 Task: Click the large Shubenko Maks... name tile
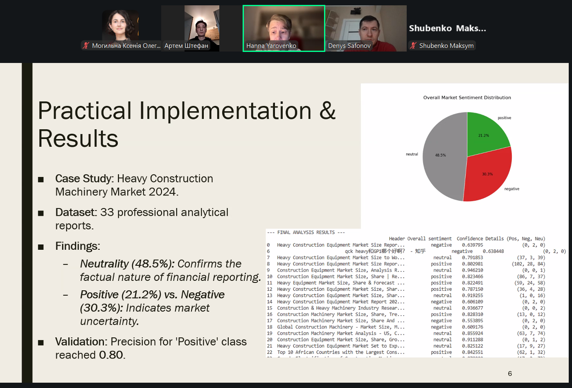[447, 28]
